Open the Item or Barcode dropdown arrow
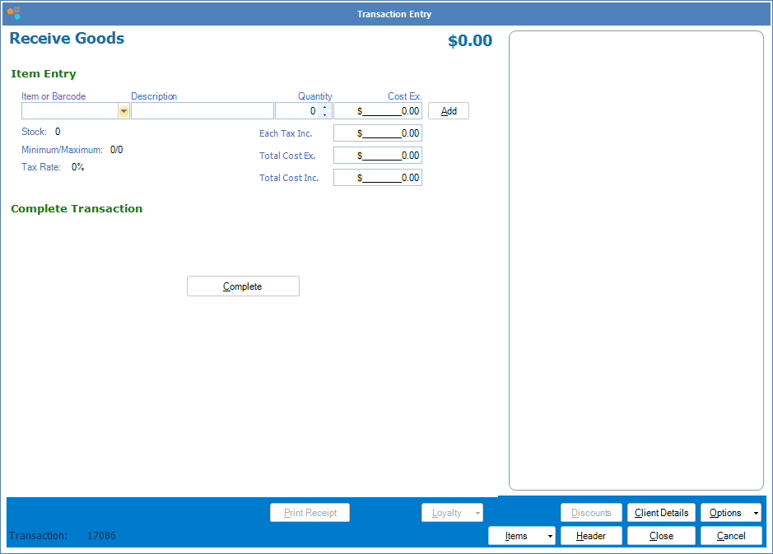Image resolution: width=773 pixels, height=554 pixels. click(123, 111)
